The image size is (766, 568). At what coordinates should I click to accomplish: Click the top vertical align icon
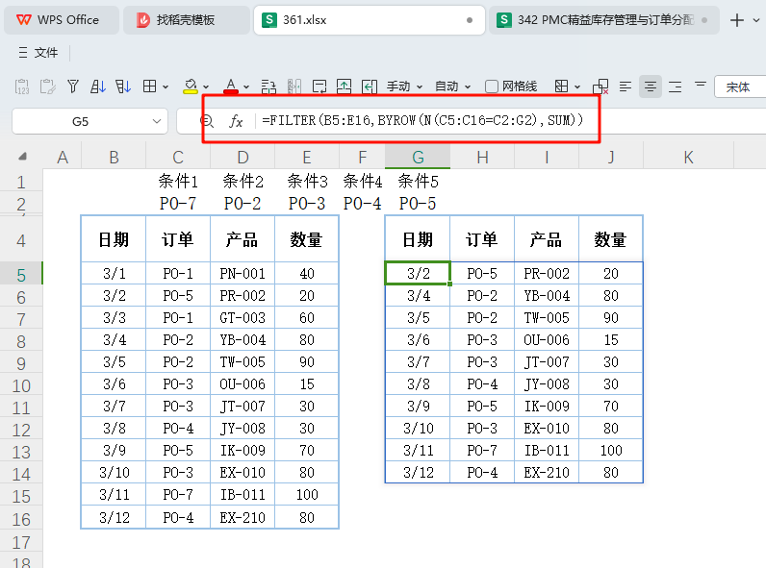(701, 85)
